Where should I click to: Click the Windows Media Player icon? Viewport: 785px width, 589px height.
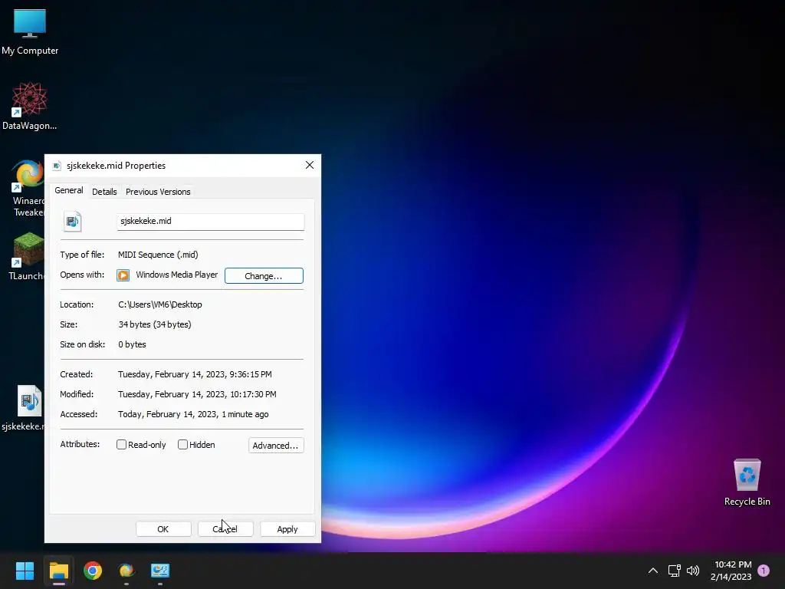point(123,275)
